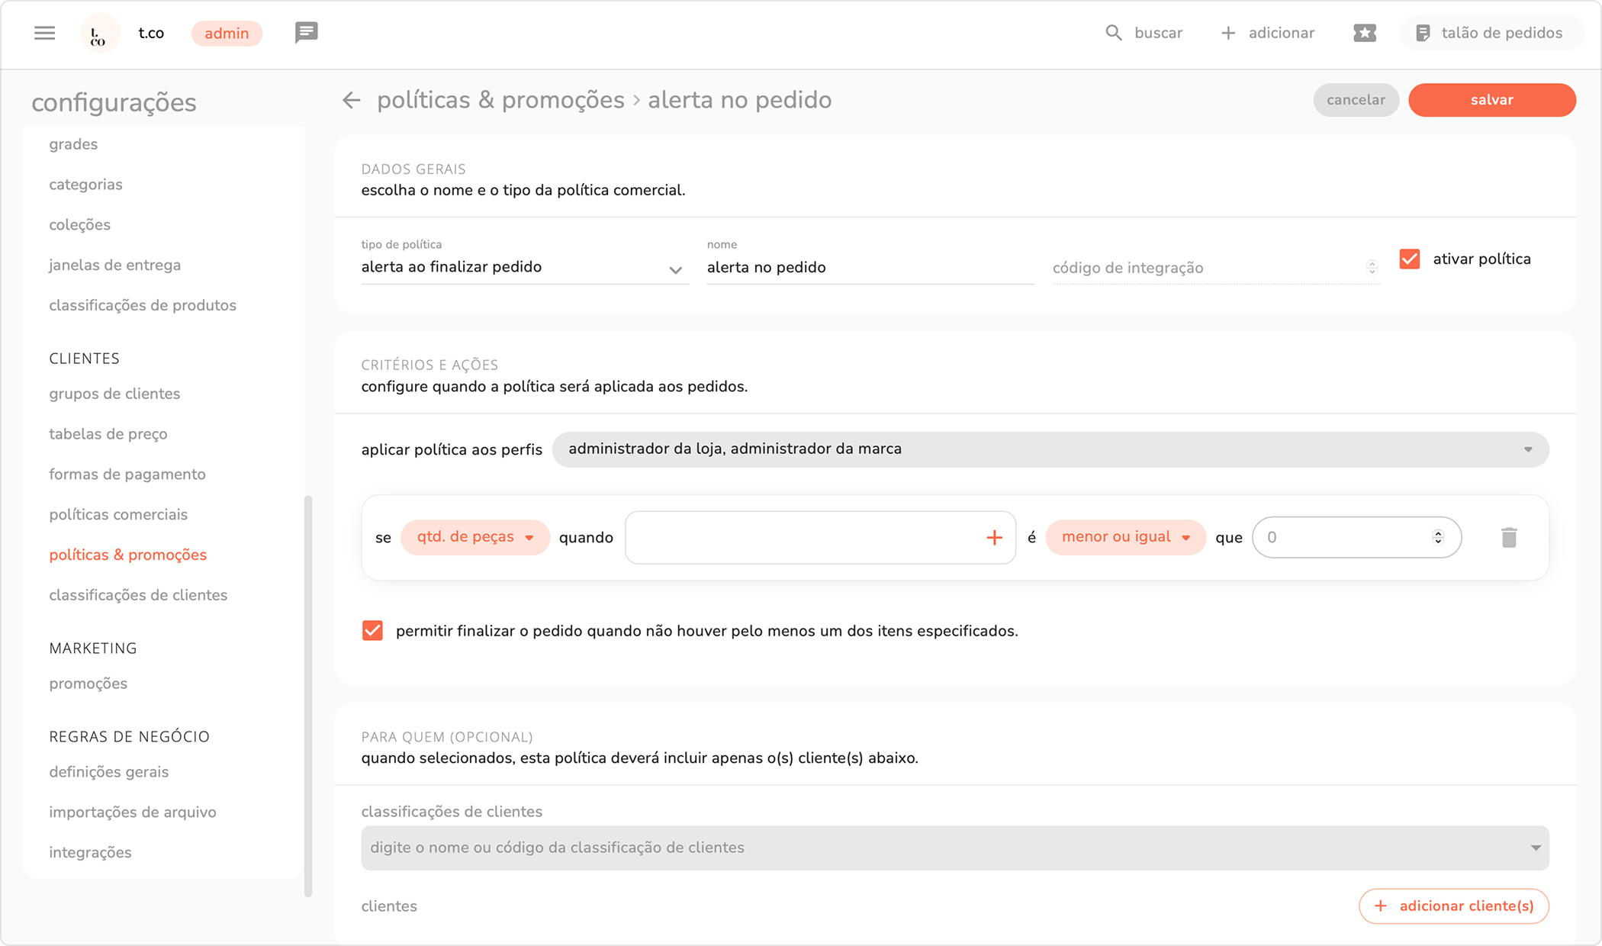Open the hamburger menu icon

[x=44, y=33]
